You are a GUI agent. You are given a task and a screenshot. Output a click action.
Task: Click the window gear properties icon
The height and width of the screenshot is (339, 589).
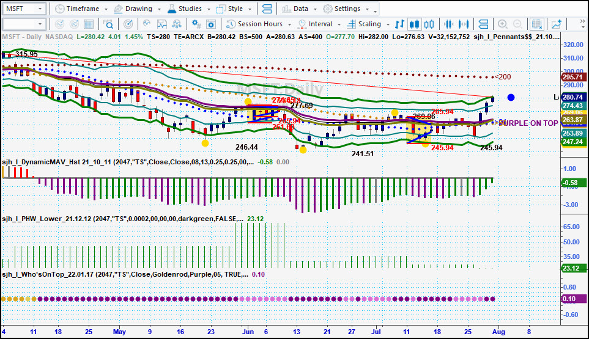(x=211, y=24)
